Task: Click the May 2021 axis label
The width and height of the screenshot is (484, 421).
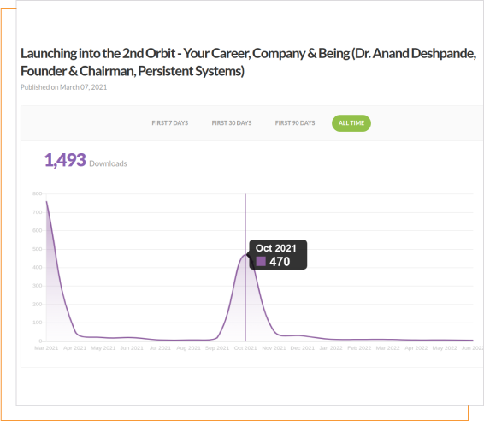Action: (103, 347)
